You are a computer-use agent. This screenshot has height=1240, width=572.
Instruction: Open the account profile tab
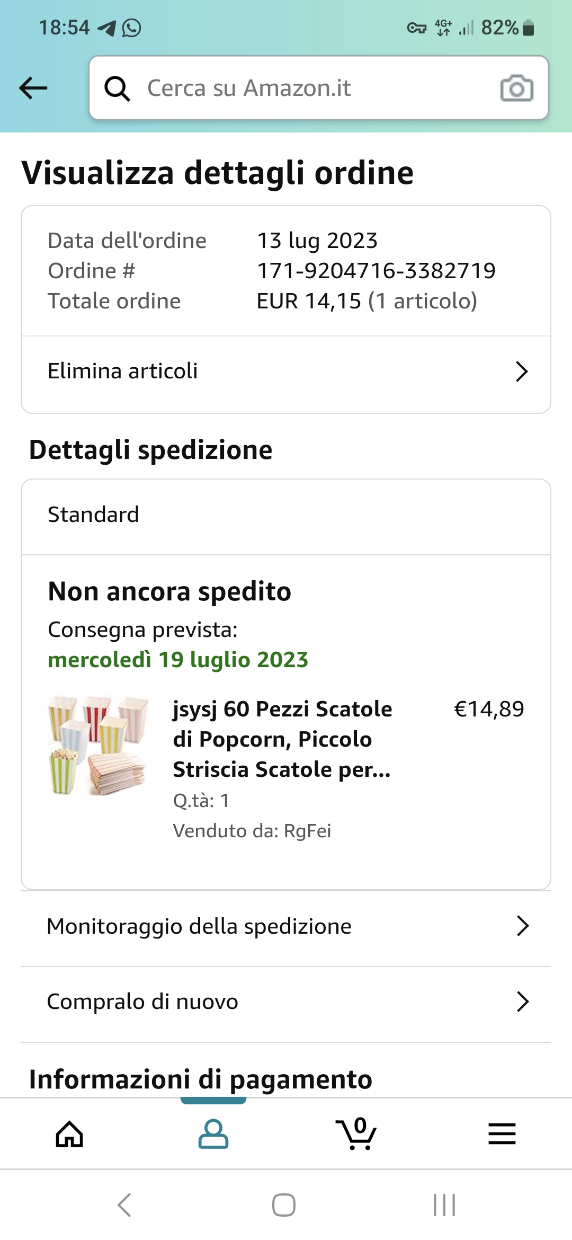(x=213, y=1134)
